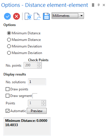Save options with the floppy disk icon
The width and height of the screenshot is (107, 139).
(46, 16)
